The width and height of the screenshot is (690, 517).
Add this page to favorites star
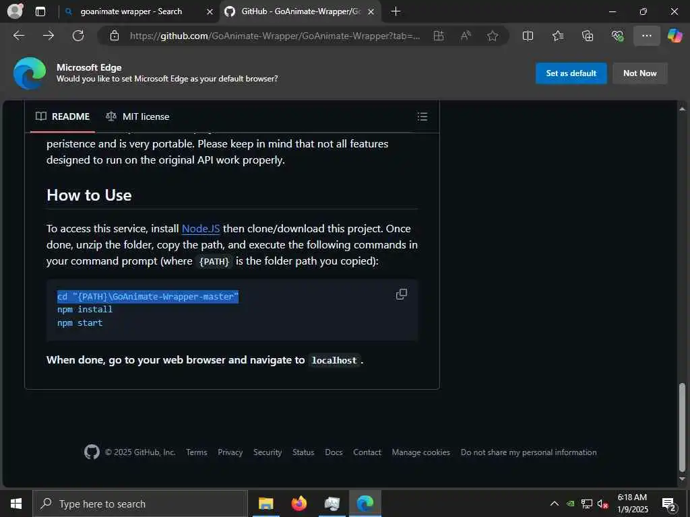click(493, 36)
